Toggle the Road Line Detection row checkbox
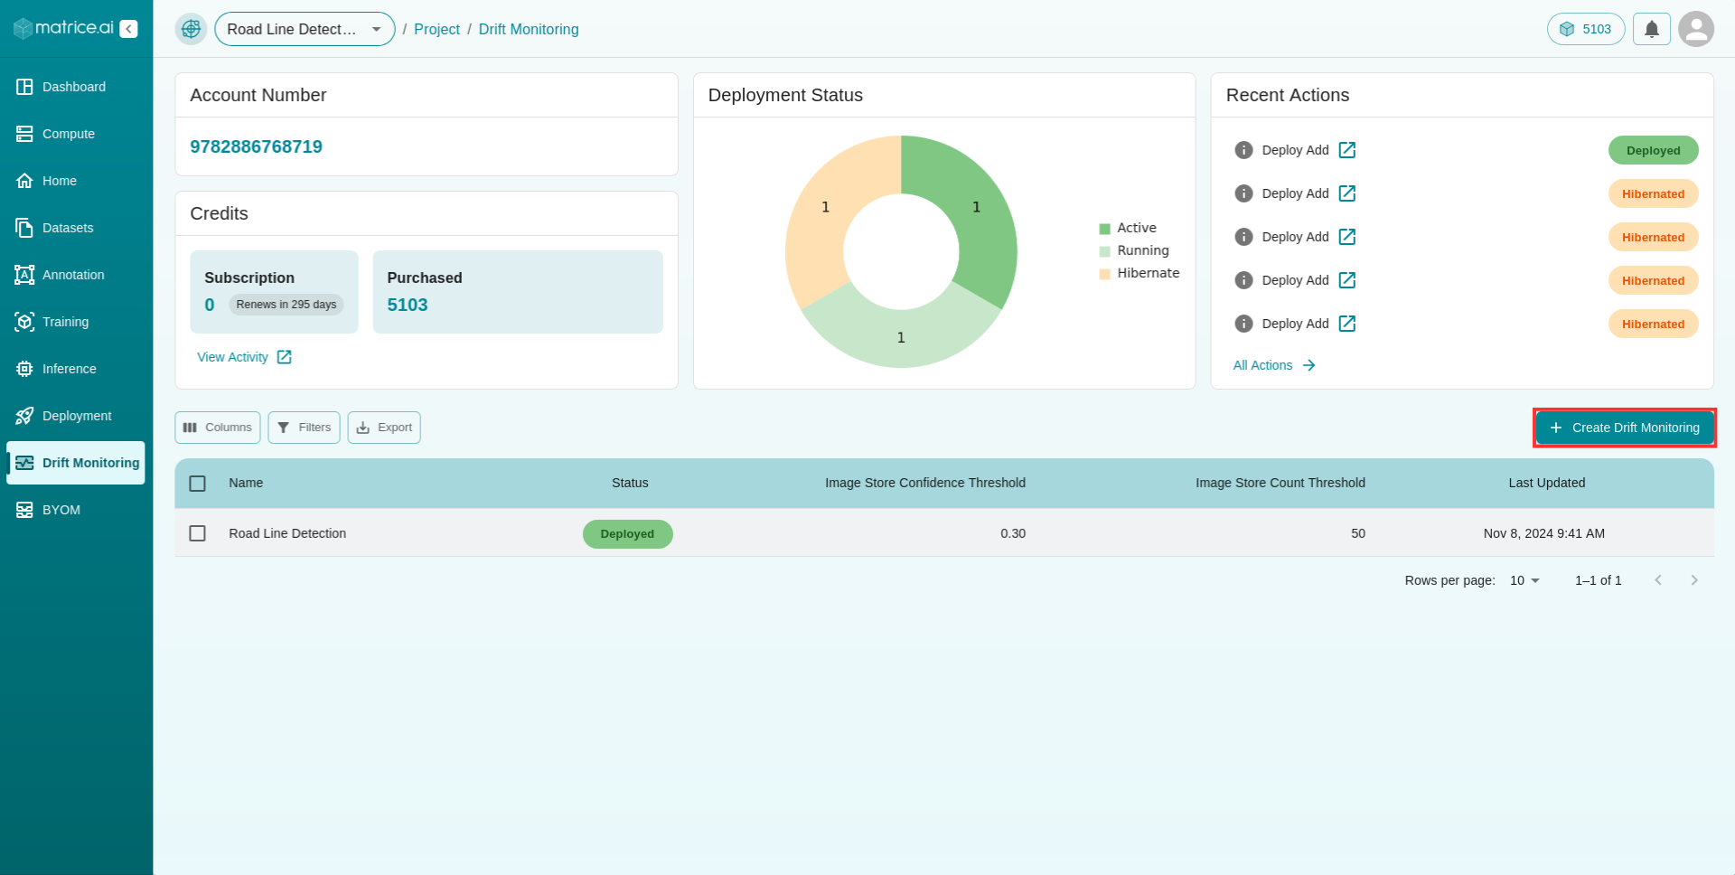 (197, 533)
